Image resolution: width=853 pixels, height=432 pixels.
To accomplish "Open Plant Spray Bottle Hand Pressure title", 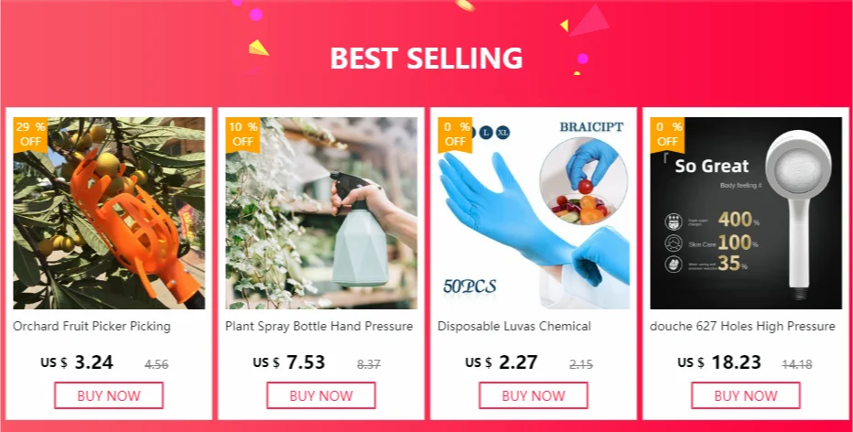I will 319,327.
